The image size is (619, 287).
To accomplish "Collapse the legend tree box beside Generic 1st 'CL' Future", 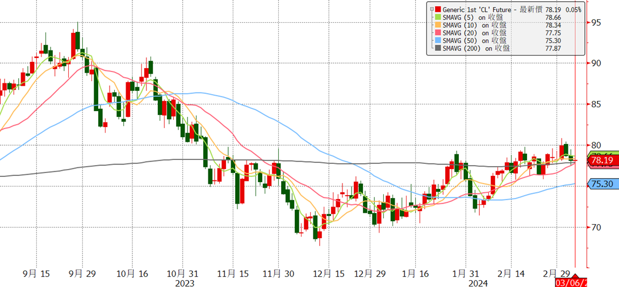I will [x=432, y=10].
